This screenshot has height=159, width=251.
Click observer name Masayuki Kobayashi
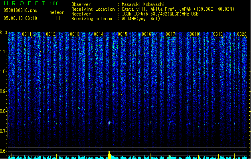143,4
